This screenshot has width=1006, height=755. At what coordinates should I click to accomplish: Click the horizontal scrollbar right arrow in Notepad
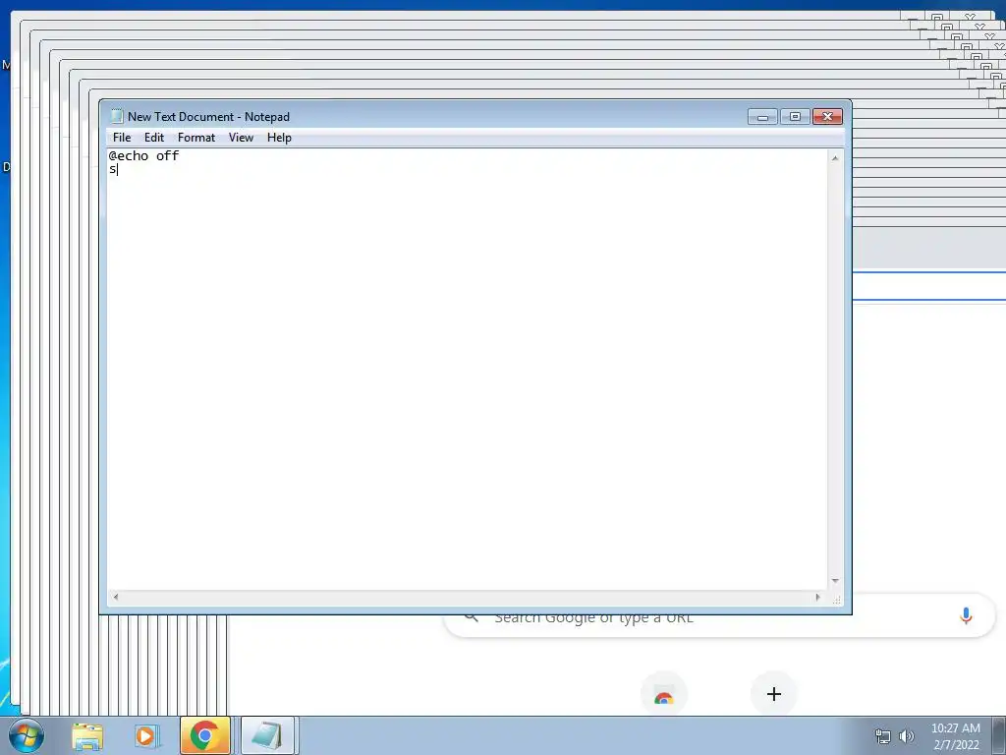[x=817, y=597]
